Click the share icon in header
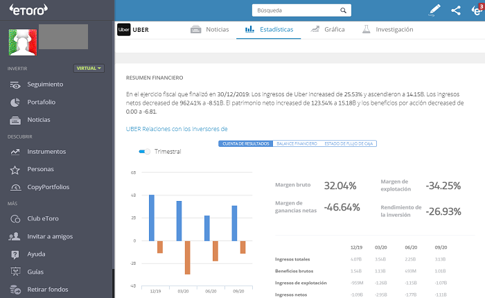Screen dimensions: 485x298 (x=456, y=10)
